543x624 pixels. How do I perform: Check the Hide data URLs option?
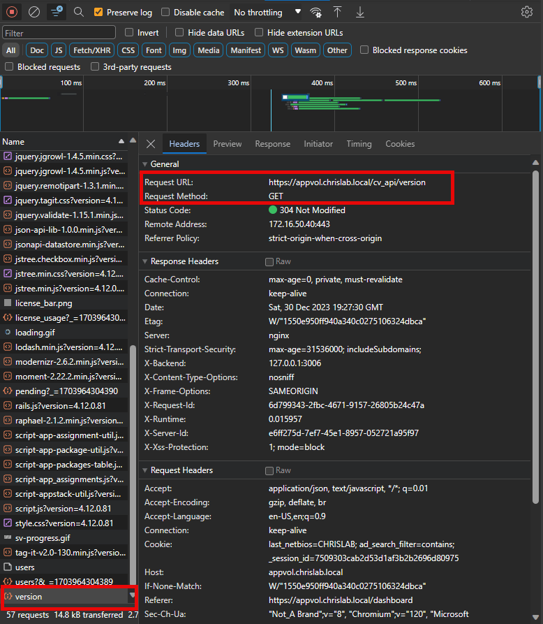[x=179, y=32]
